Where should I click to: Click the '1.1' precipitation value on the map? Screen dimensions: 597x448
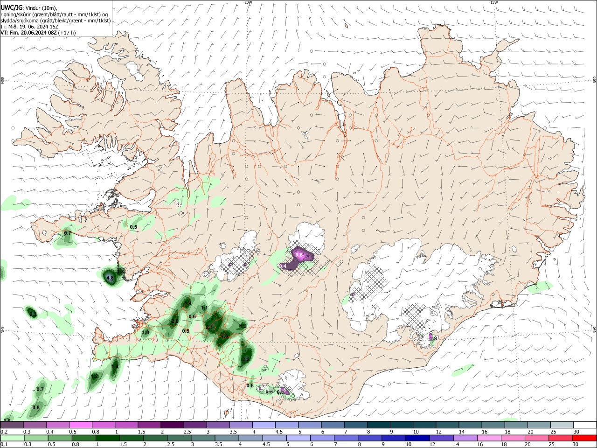click(x=204, y=308)
